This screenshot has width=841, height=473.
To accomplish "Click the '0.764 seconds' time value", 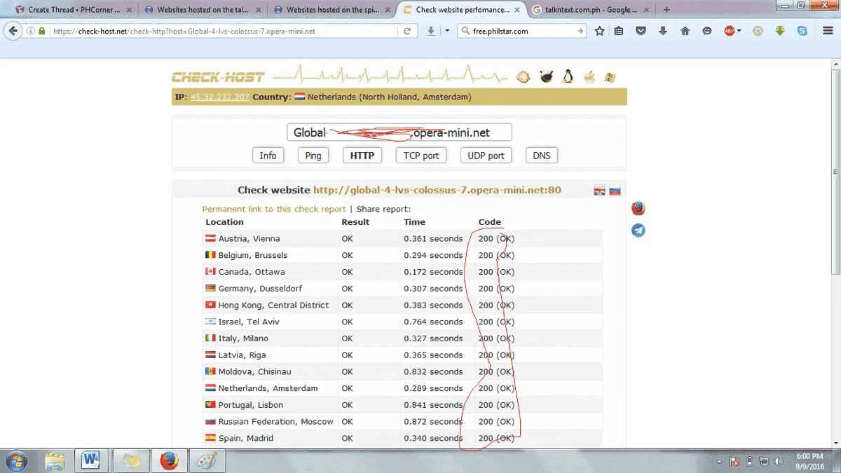I will pyautogui.click(x=433, y=322).
